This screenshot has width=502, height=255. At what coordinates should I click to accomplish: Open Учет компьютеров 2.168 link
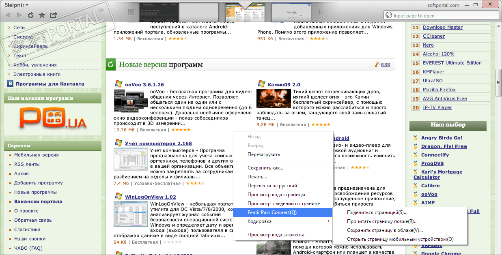pos(158,144)
